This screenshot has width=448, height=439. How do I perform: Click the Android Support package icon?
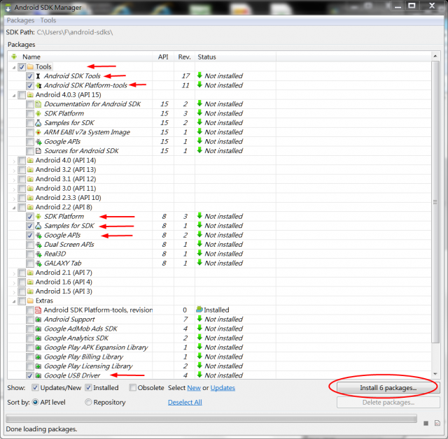[38, 319]
